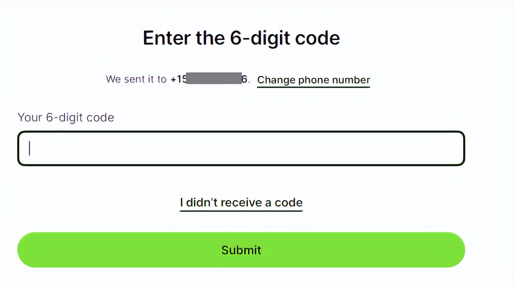The height and width of the screenshot is (285, 514).
Task: Place the cursor in the verification code box
Action: tap(241, 148)
